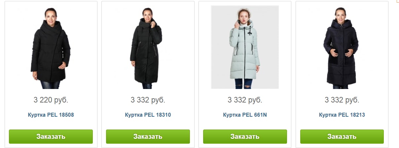Click the 3 220 руб. price label
This screenshot has width=399, height=148.
(x=51, y=100)
